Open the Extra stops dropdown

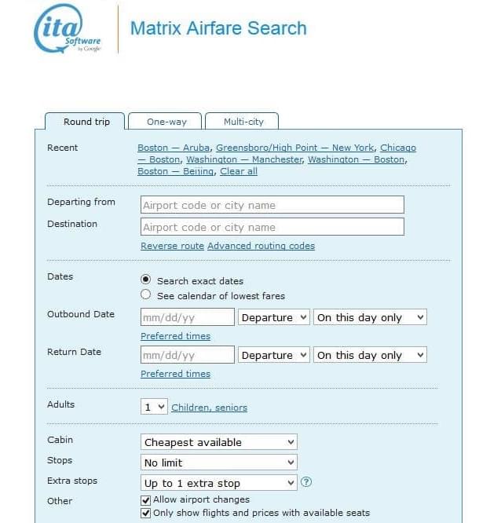tap(219, 483)
